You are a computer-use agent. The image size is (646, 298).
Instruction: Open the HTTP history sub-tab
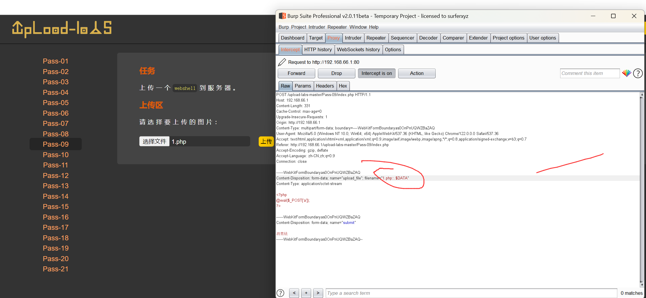pos(318,49)
